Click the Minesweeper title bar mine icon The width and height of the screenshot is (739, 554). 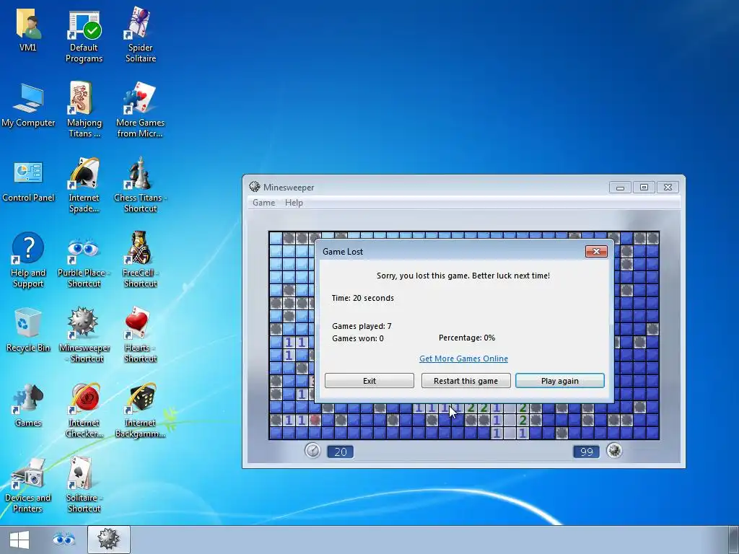pyautogui.click(x=255, y=187)
